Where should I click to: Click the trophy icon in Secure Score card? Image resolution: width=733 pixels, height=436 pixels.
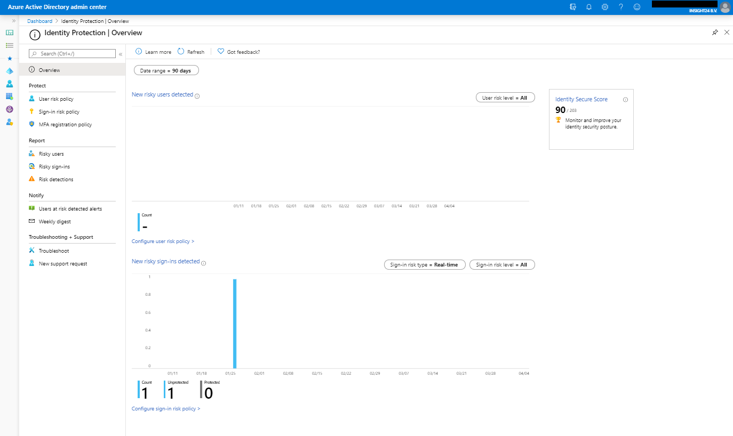click(559, 120)
